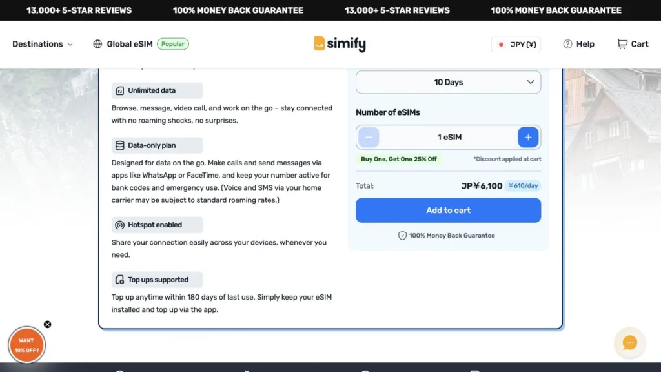Select the JP¥6,100 total price
661x372 pixels.
(x=482, y=186)
